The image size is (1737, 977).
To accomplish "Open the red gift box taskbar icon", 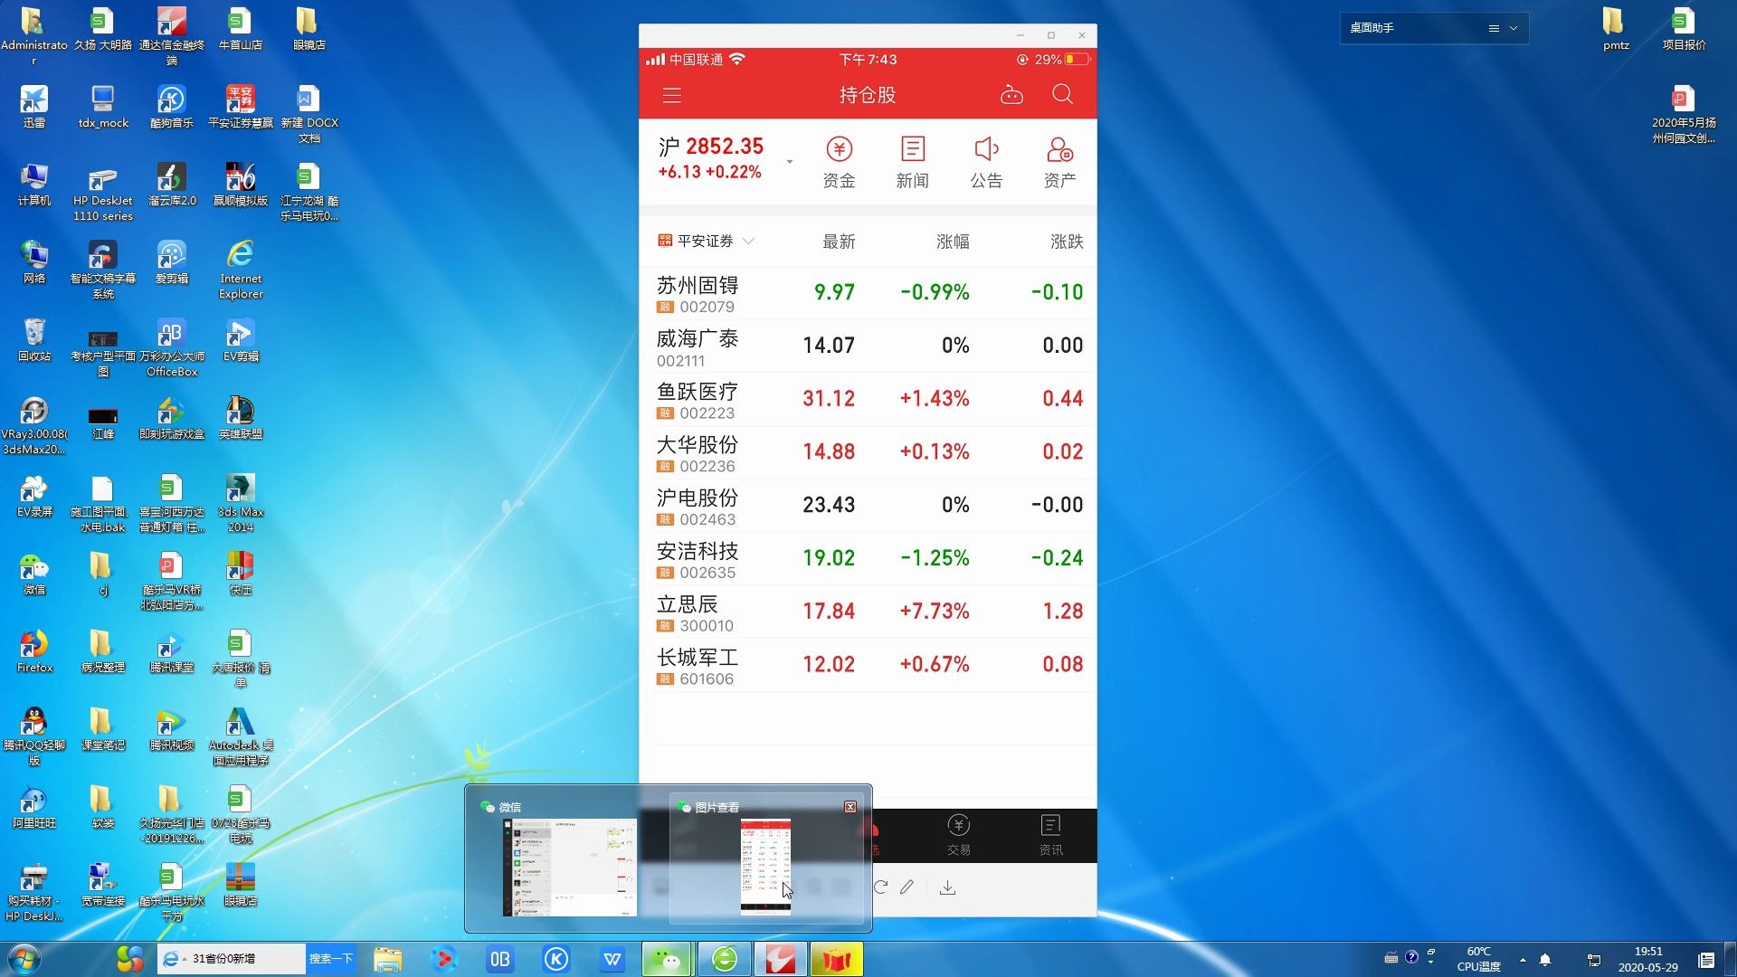I will click(836, 959).
